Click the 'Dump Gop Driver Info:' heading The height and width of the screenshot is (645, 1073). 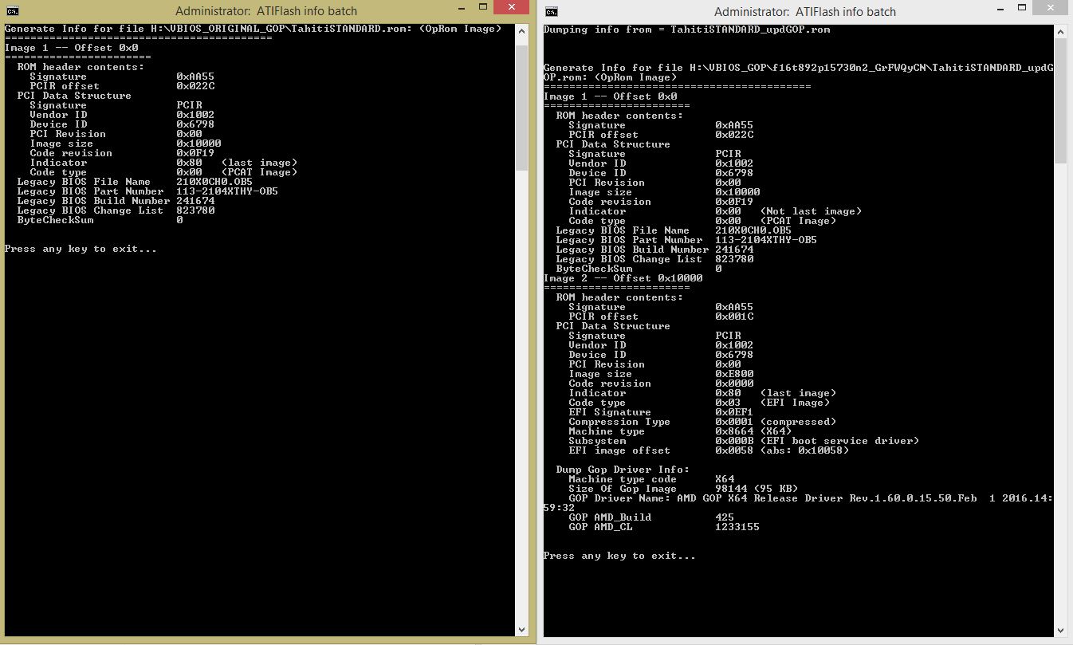(623, 470)
